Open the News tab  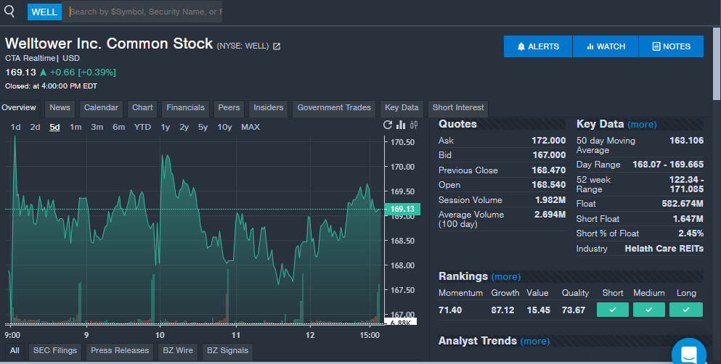point(60,108)
